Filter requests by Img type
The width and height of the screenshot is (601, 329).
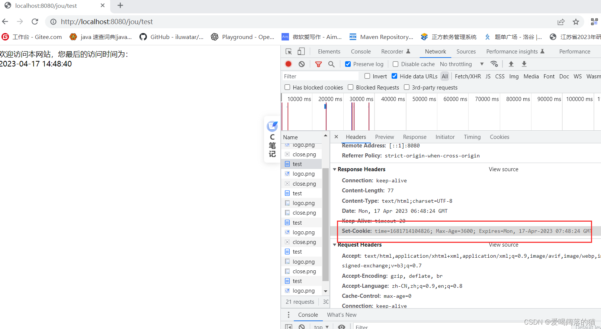coord(514,76)
